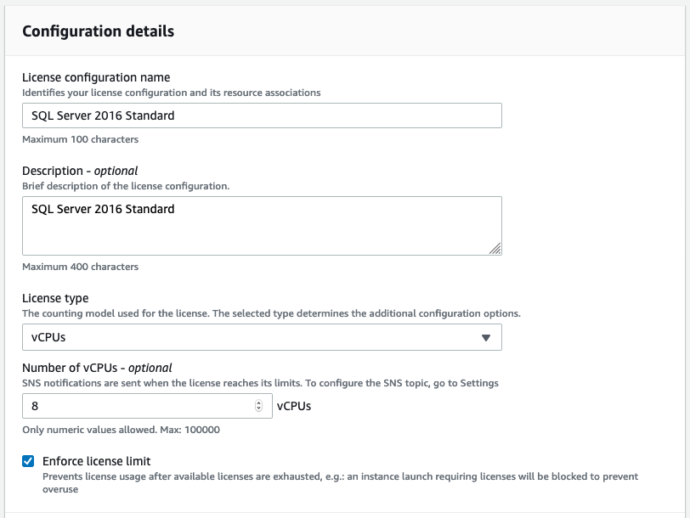Click the "Maximum 400 characters" hint

(x=80, y=267)
